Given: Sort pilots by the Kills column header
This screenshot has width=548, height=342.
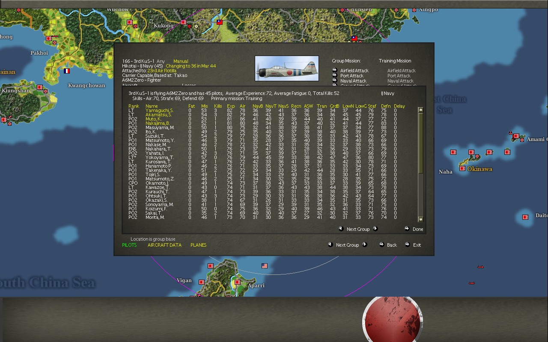Looking at the screenshot, I should [x=218, y=106].
